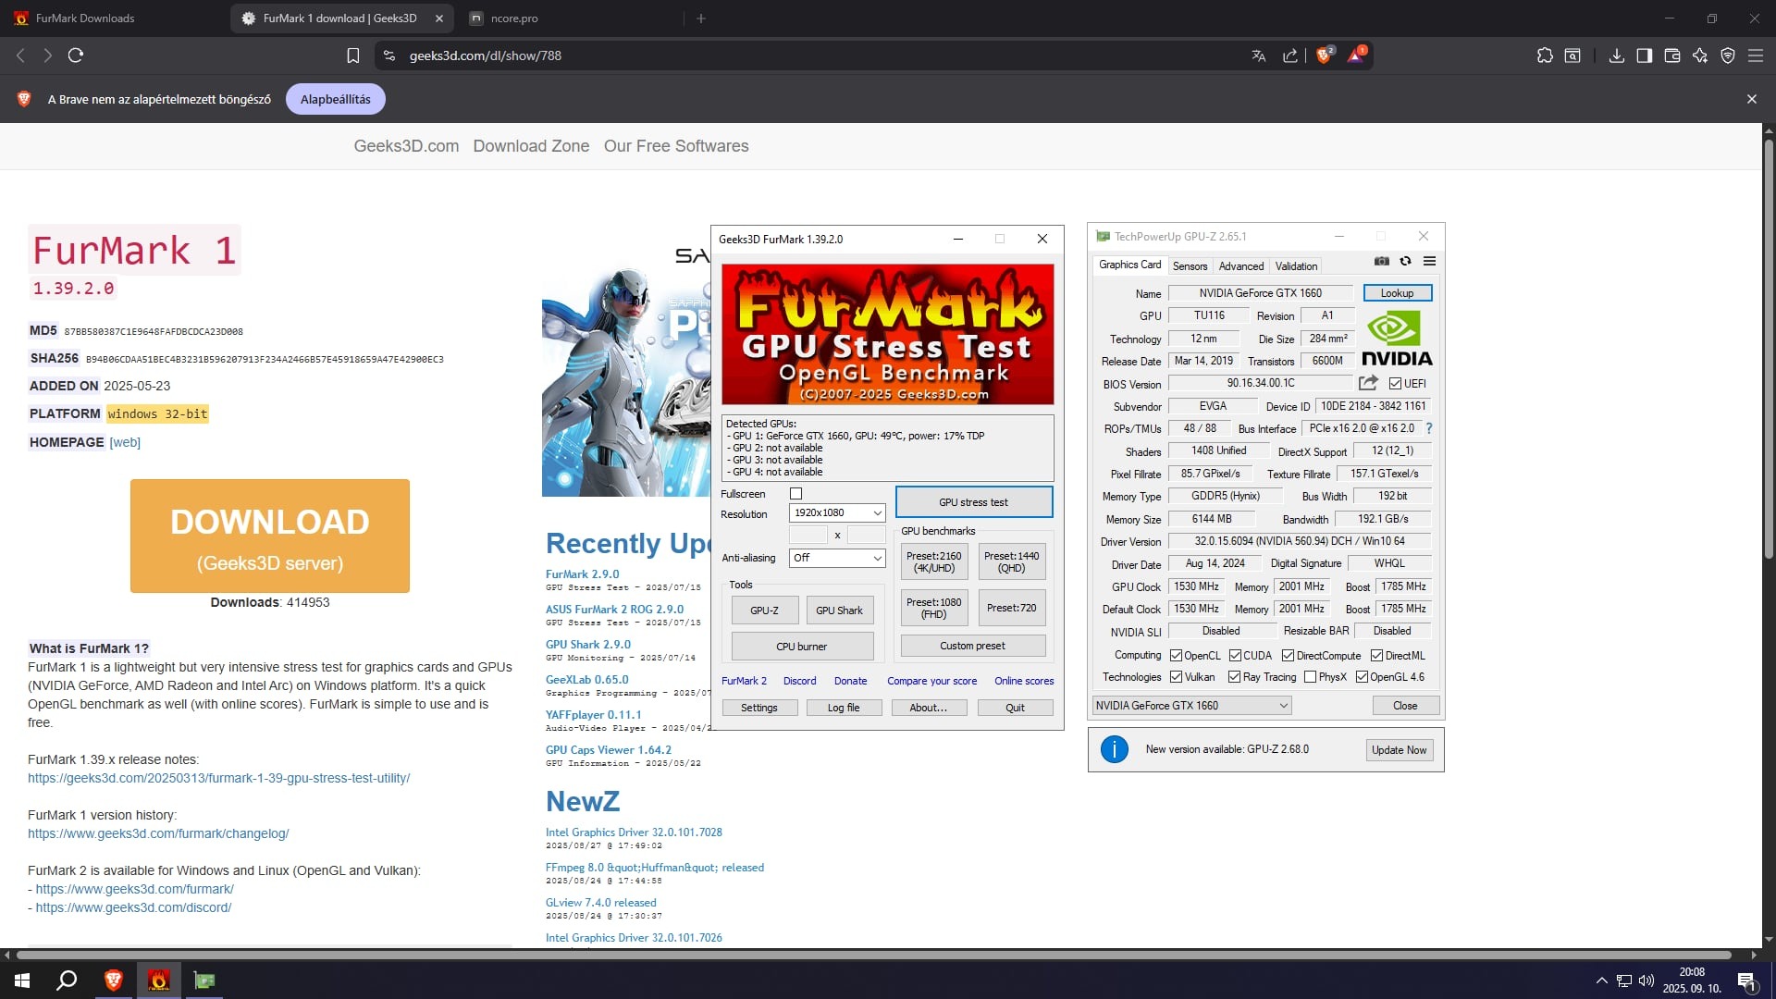Enable the Fullscreen checkbox
The width and height of the screenshot is (1776, 999).
tap(795, 494)
